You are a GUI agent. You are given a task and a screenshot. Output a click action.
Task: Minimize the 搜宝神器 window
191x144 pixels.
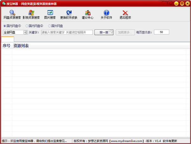click(x=176, y=4)
